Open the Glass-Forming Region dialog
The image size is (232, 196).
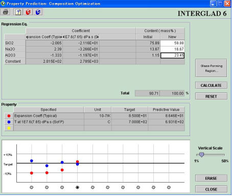[x=211, y=68]
